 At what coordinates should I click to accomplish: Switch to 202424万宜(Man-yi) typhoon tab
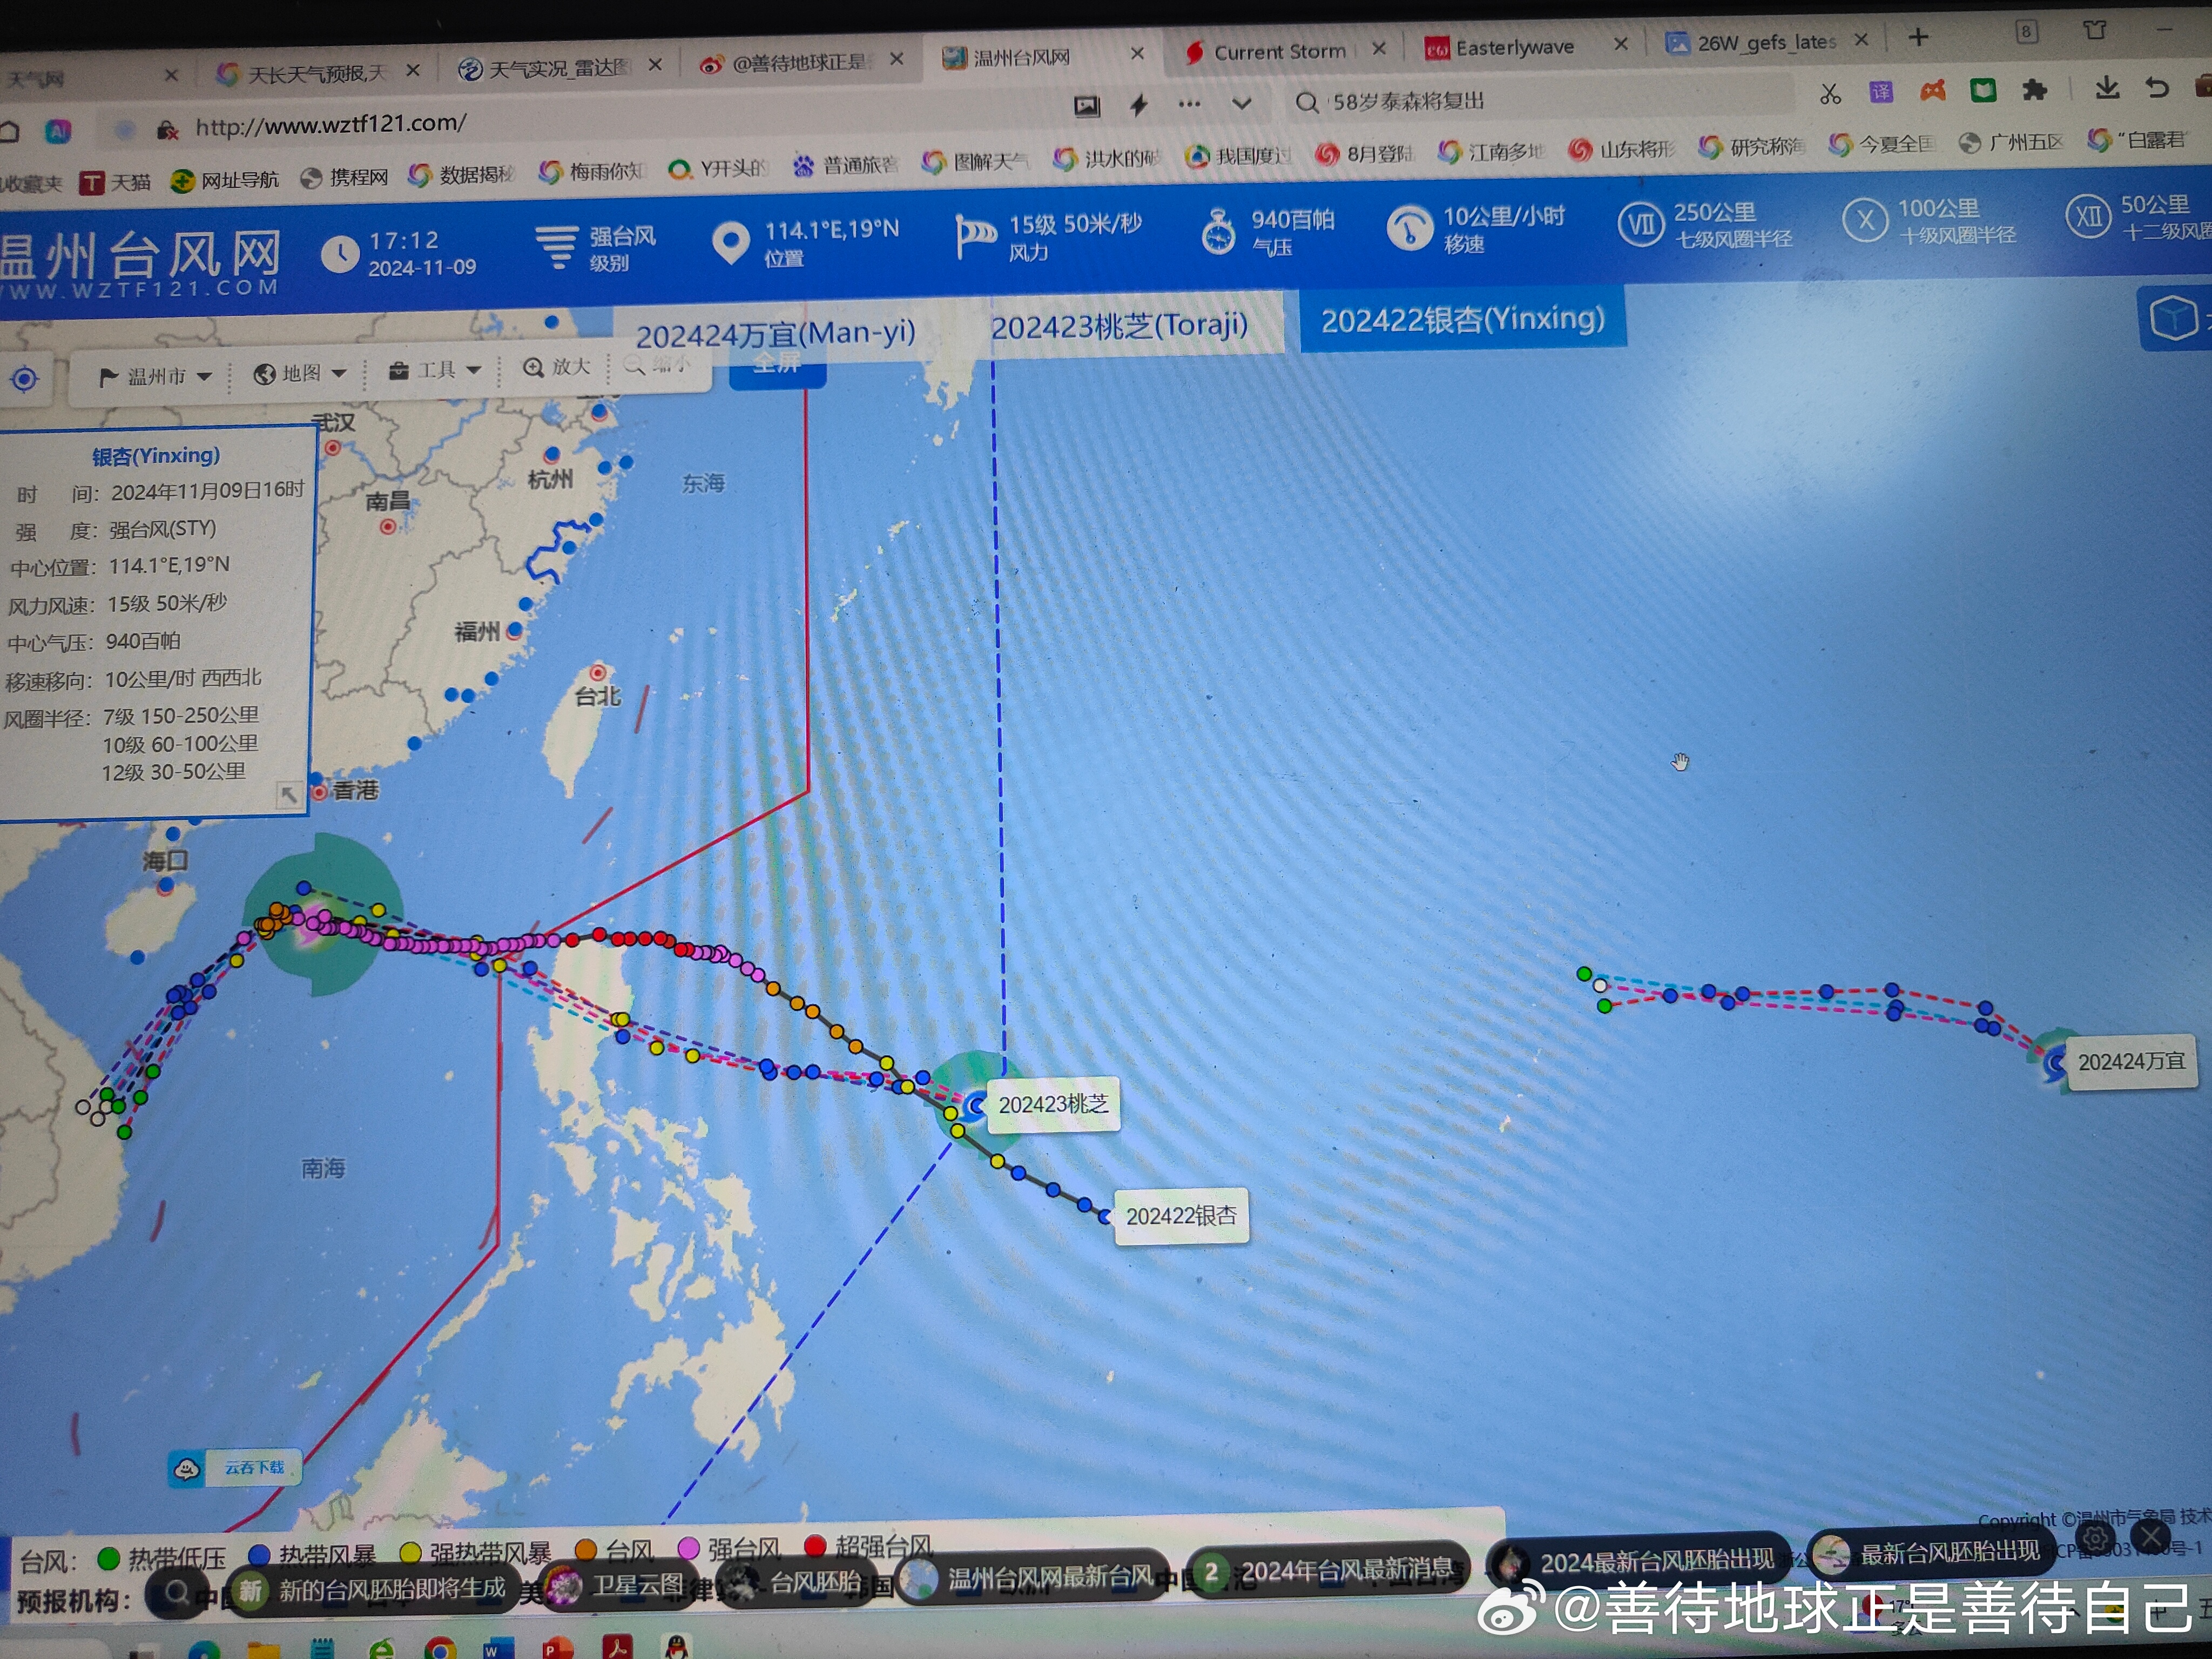[x=775, y=334]
